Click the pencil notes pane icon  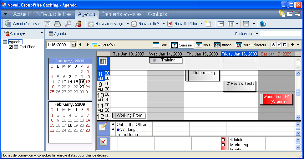[x=103, y=127]
